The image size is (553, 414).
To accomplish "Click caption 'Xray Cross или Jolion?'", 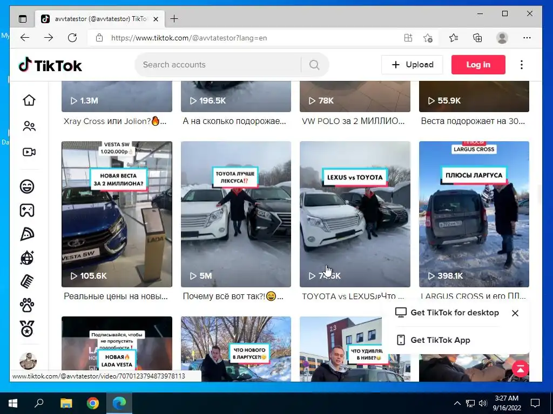I will (x=115, y=121).
